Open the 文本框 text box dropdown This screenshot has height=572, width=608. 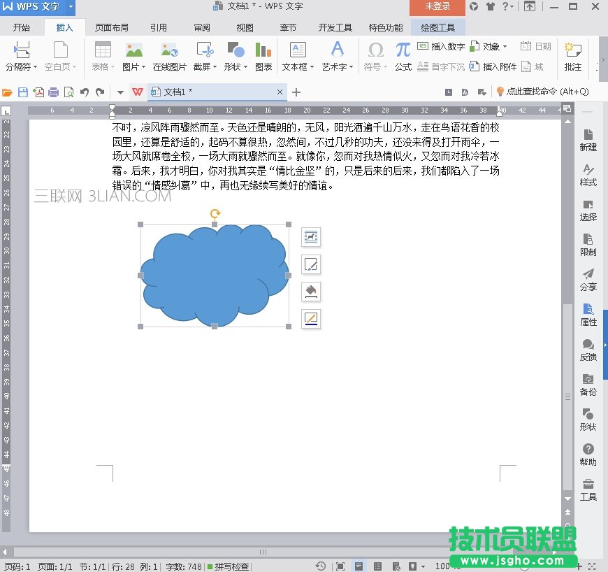coord(298,67)
